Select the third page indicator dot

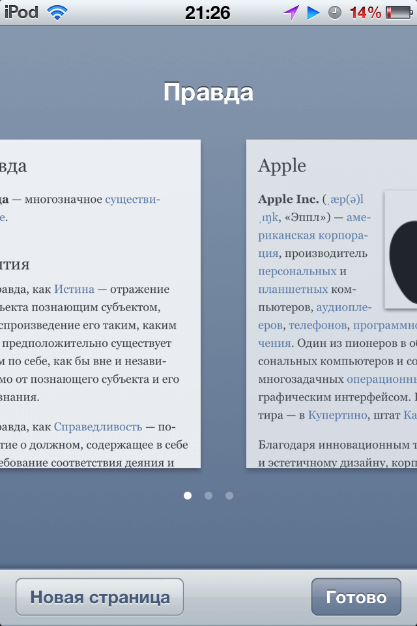pyautogui.click(x=229, y=496)
